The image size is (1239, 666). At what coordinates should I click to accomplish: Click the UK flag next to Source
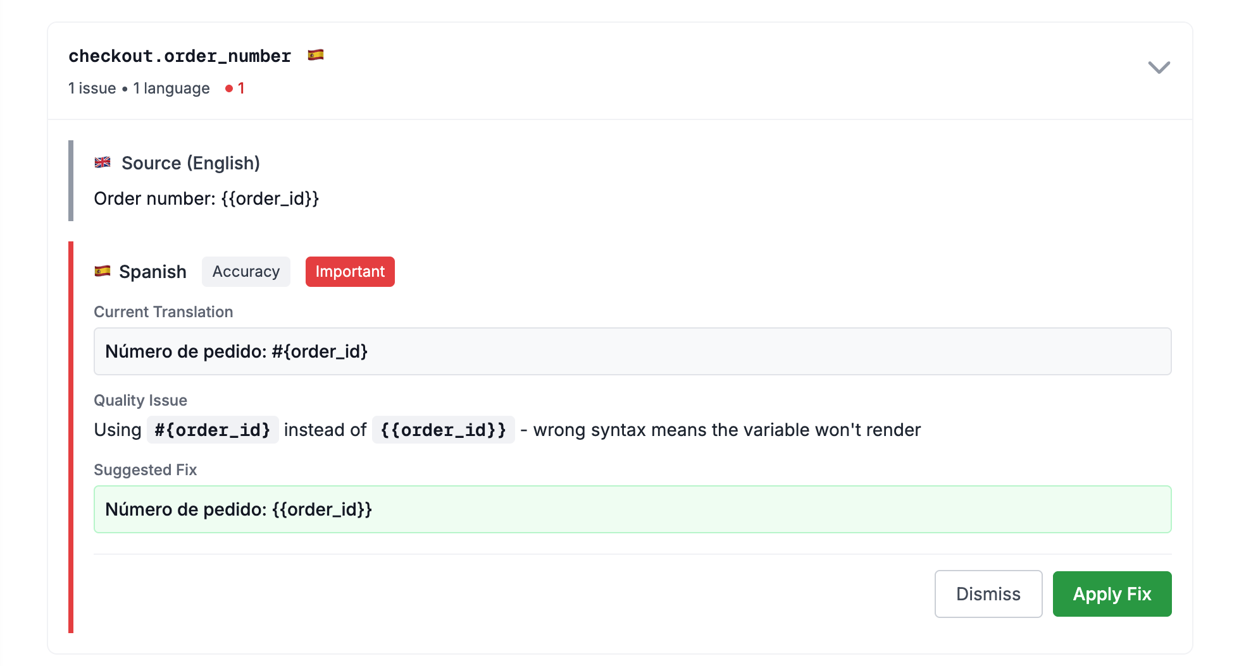[103, 162]
